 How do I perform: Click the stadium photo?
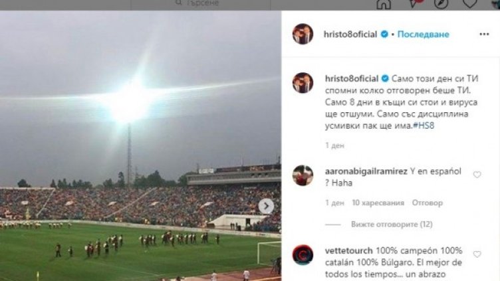tap(140, 146)
